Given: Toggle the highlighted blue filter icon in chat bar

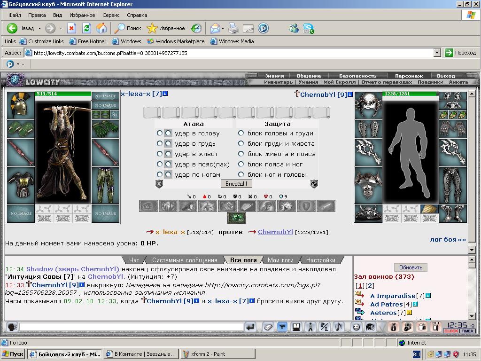Looking at the screenshot, I should click(x=282, y=327).
